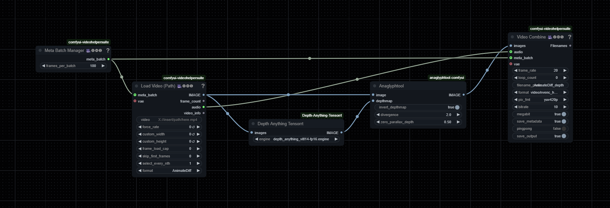
Task: Select the Video Combine node title
Action: pyautogui.click(x=531, y=37)
